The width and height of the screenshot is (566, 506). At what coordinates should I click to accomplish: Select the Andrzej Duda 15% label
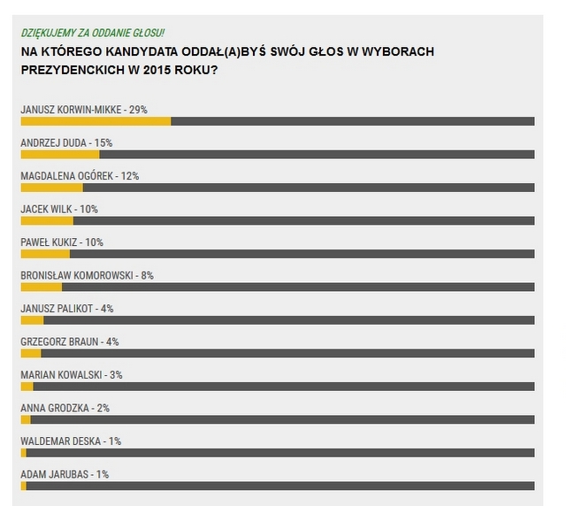click(66, 142)
